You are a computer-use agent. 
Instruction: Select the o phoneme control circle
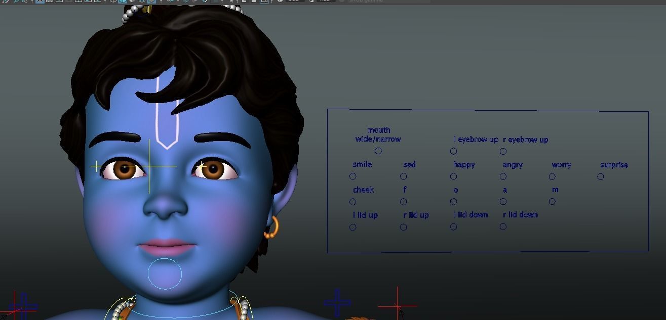(x=453, y=202)
